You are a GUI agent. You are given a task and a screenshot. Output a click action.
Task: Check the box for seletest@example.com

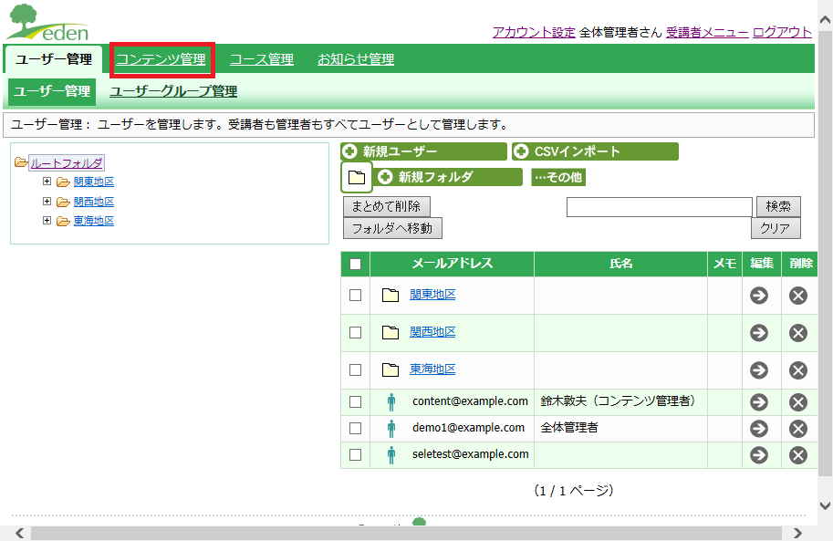(356, 455)
